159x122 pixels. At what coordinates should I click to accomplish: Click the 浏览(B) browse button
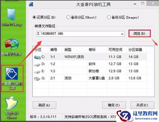point(140,33)
